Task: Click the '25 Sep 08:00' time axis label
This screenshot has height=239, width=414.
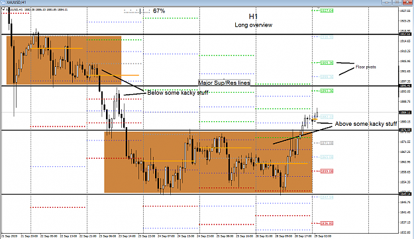Action: (x=225, y=236)
